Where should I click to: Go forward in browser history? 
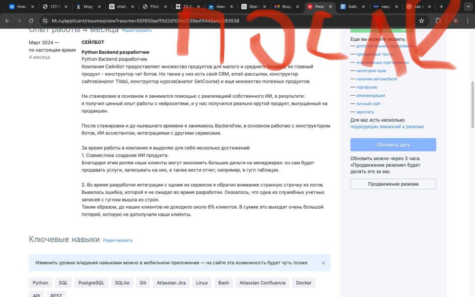click(x=19, y=21)
